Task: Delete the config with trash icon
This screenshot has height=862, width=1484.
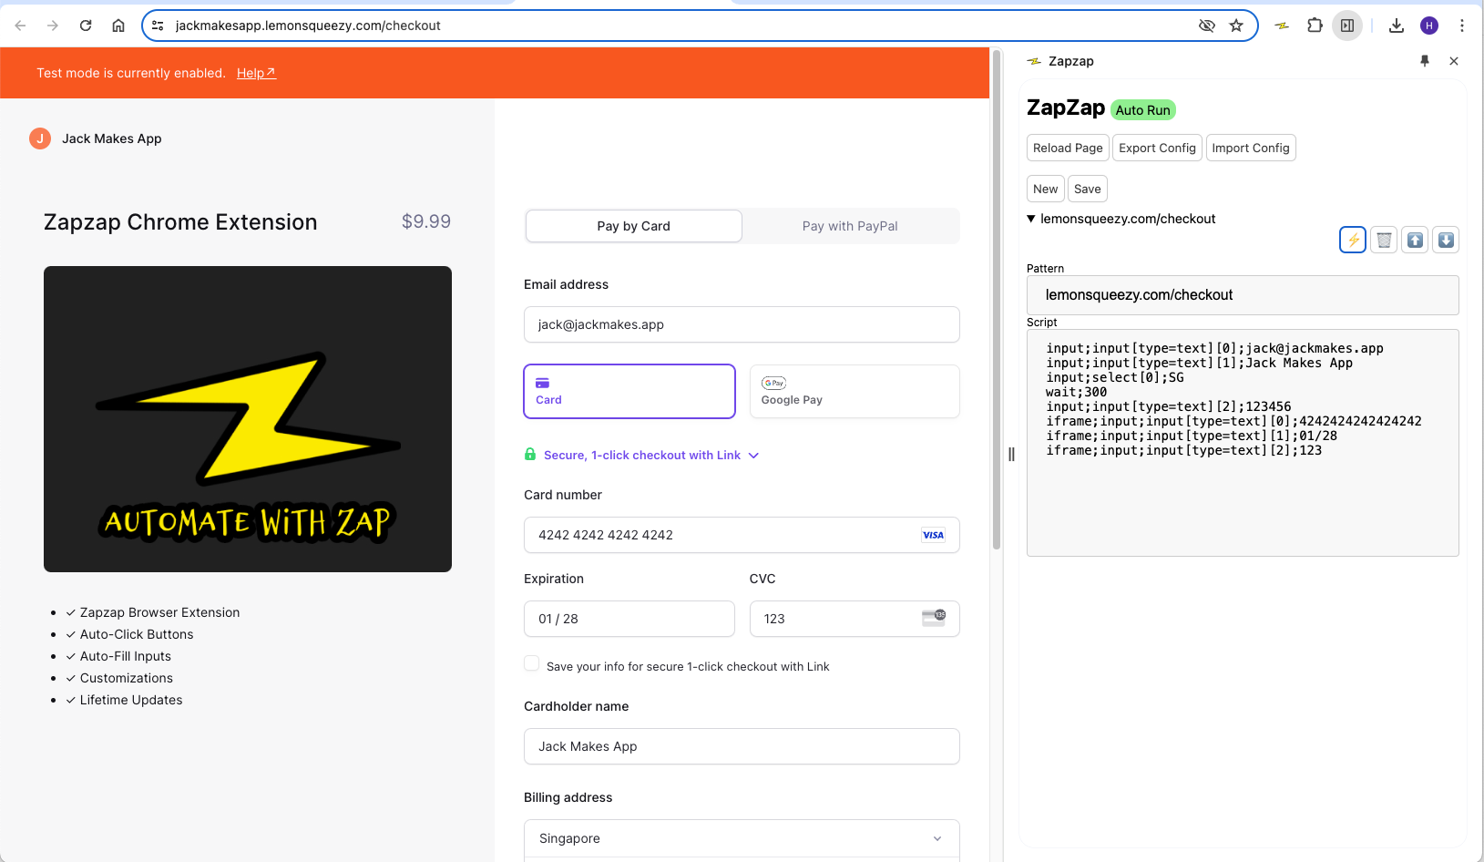Action: 1384,240
